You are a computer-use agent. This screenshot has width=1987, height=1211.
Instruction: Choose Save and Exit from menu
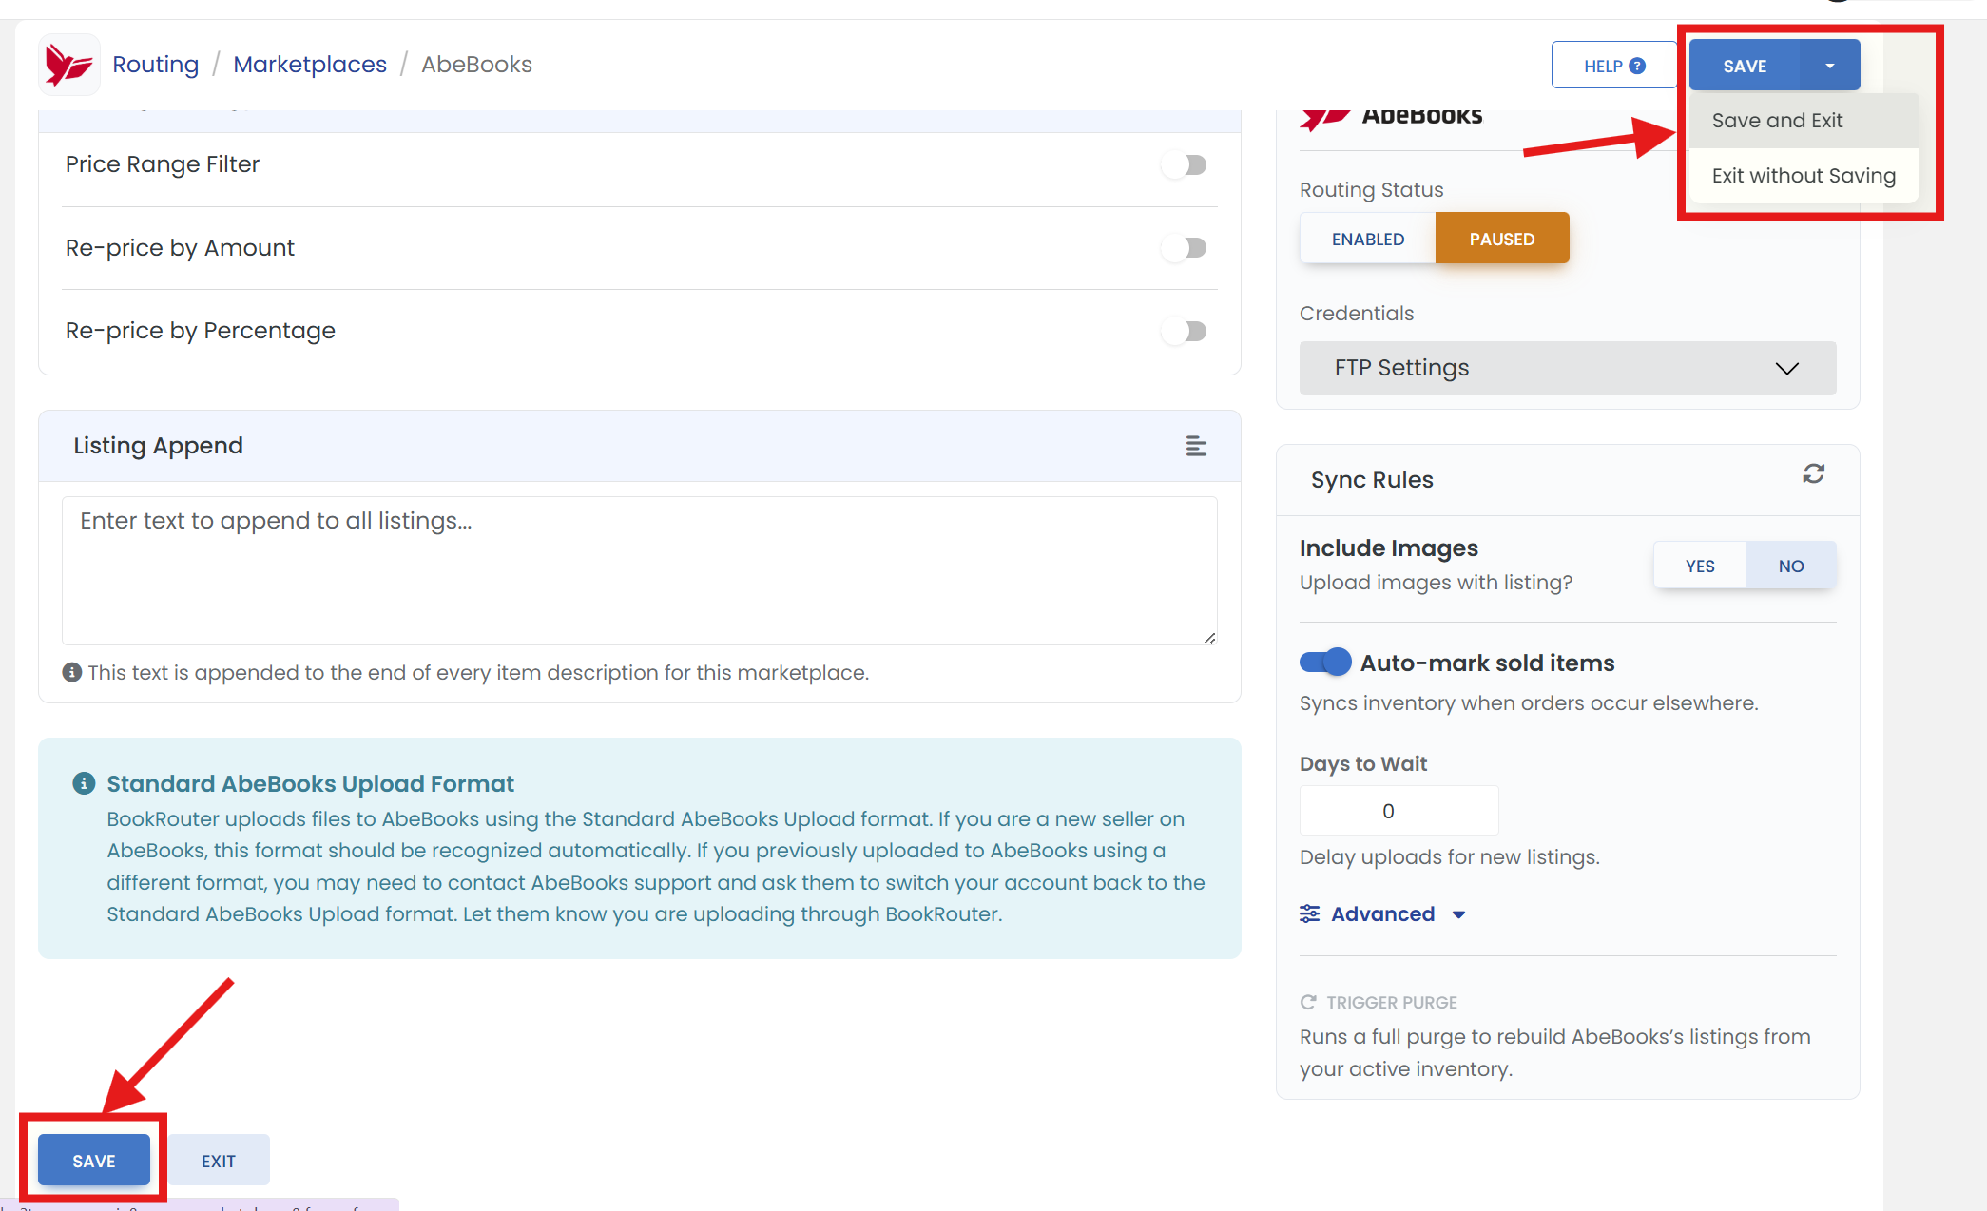pyautogui.click(x=1804, y=121)
